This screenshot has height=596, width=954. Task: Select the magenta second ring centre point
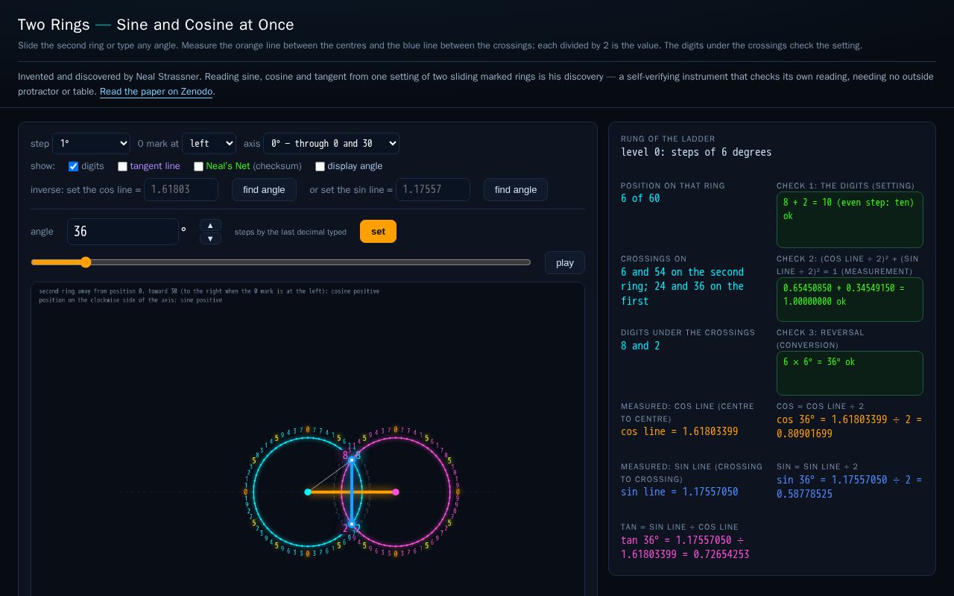coord(396,492)
